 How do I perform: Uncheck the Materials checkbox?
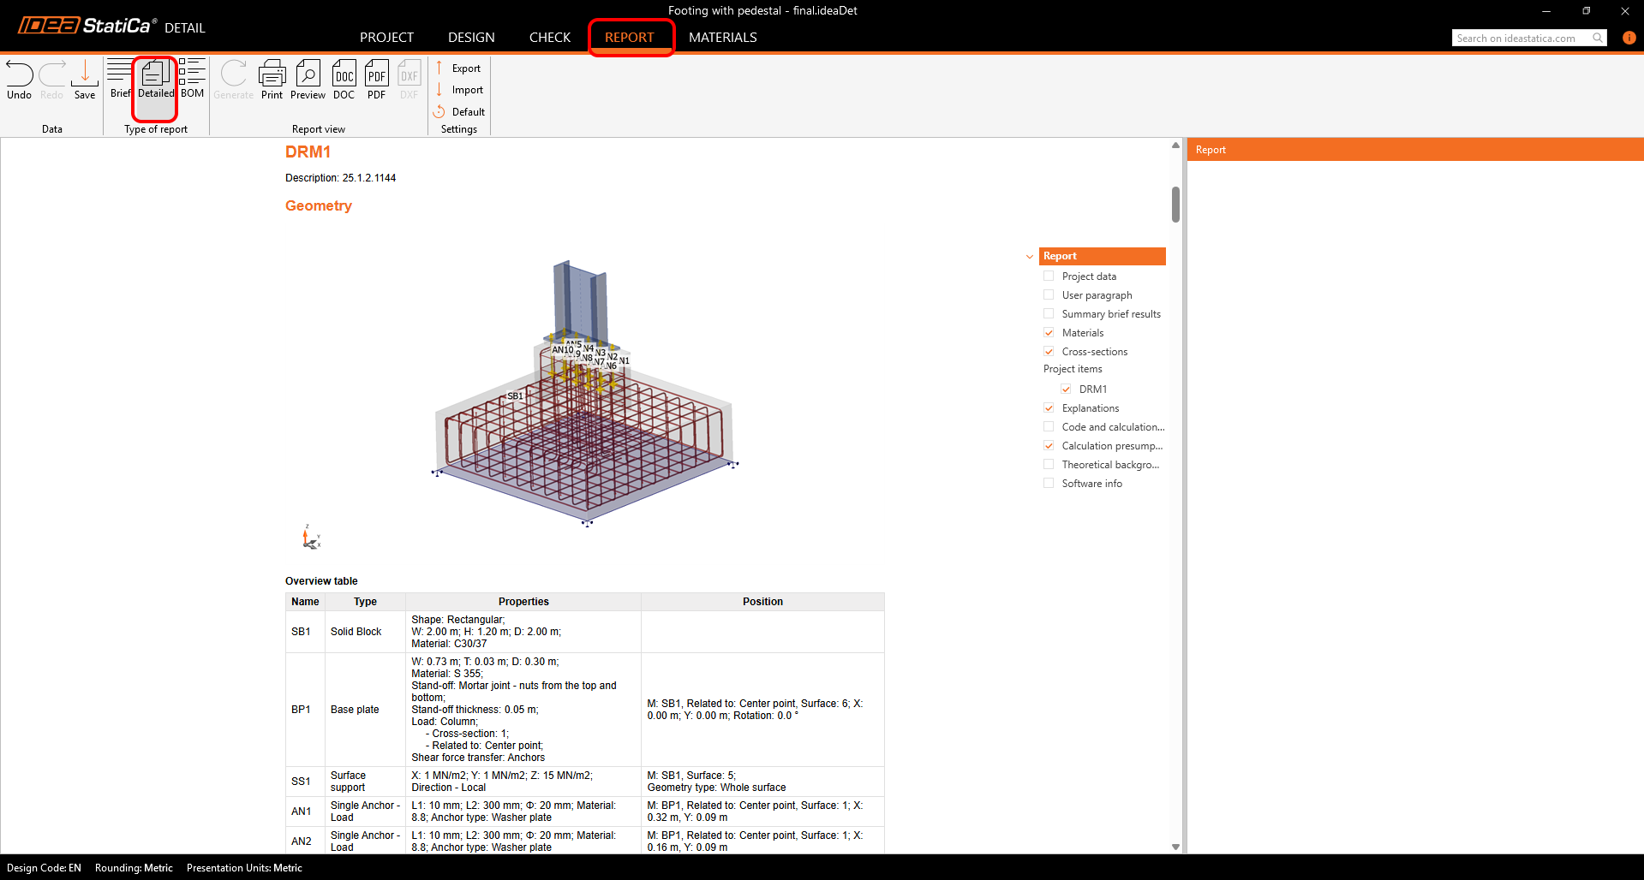tap(1049, 333)
